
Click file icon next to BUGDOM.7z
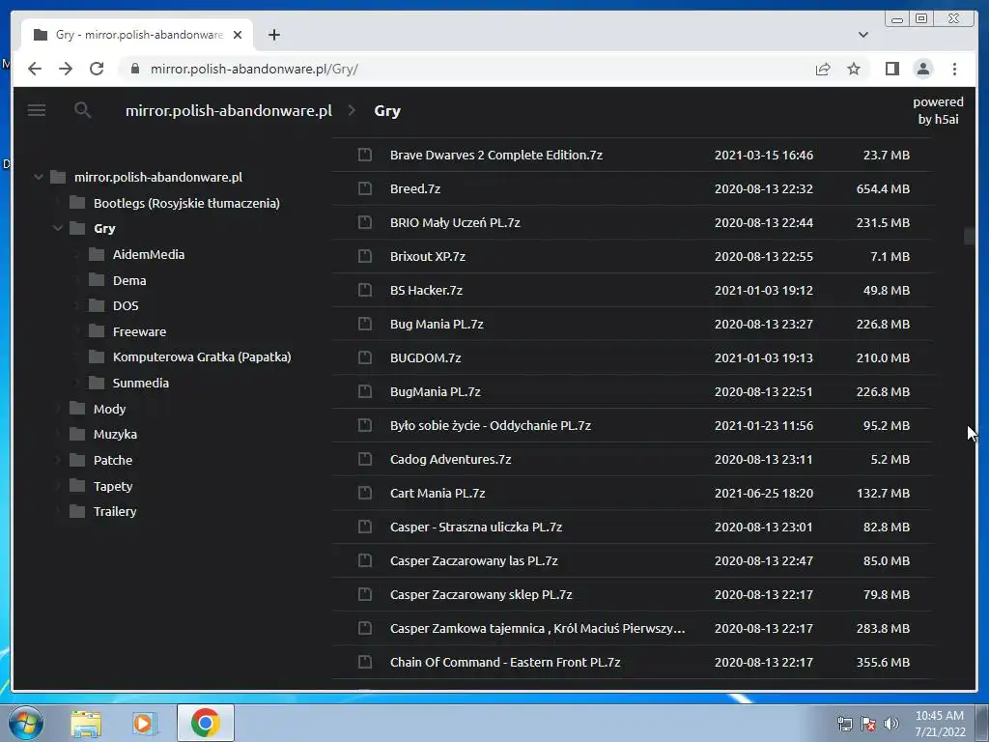(x=364, y=357)
